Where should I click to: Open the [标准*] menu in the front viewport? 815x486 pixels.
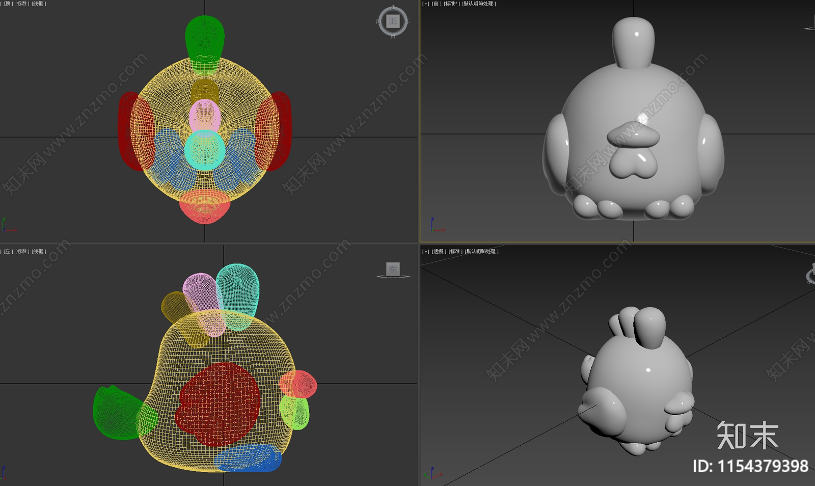coord(451,4)
